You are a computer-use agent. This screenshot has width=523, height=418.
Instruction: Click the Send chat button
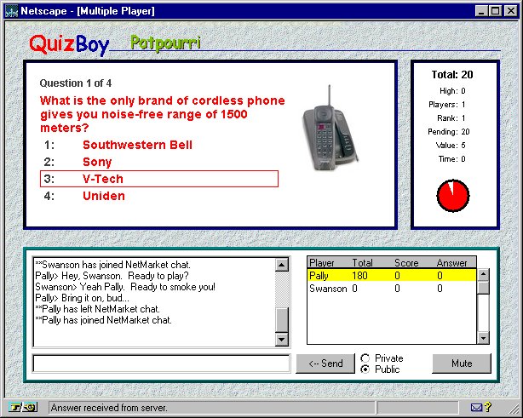click(325, 363)
